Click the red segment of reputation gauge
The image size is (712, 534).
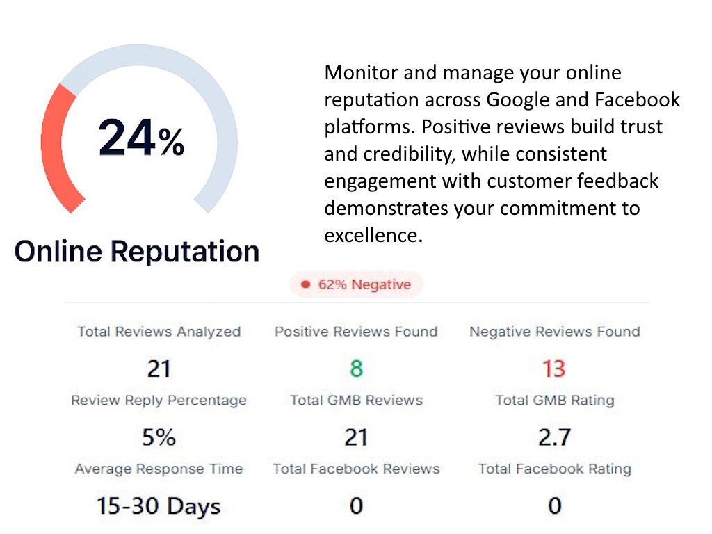coord(54,146)
